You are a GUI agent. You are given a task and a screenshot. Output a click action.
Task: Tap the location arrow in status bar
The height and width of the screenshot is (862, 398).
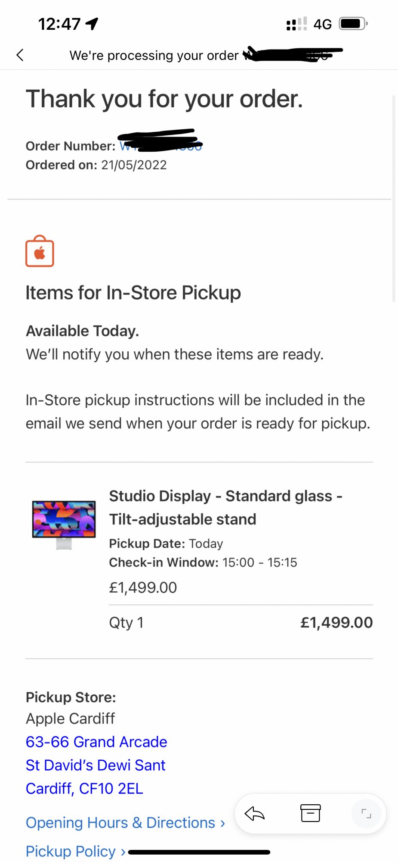92,24
